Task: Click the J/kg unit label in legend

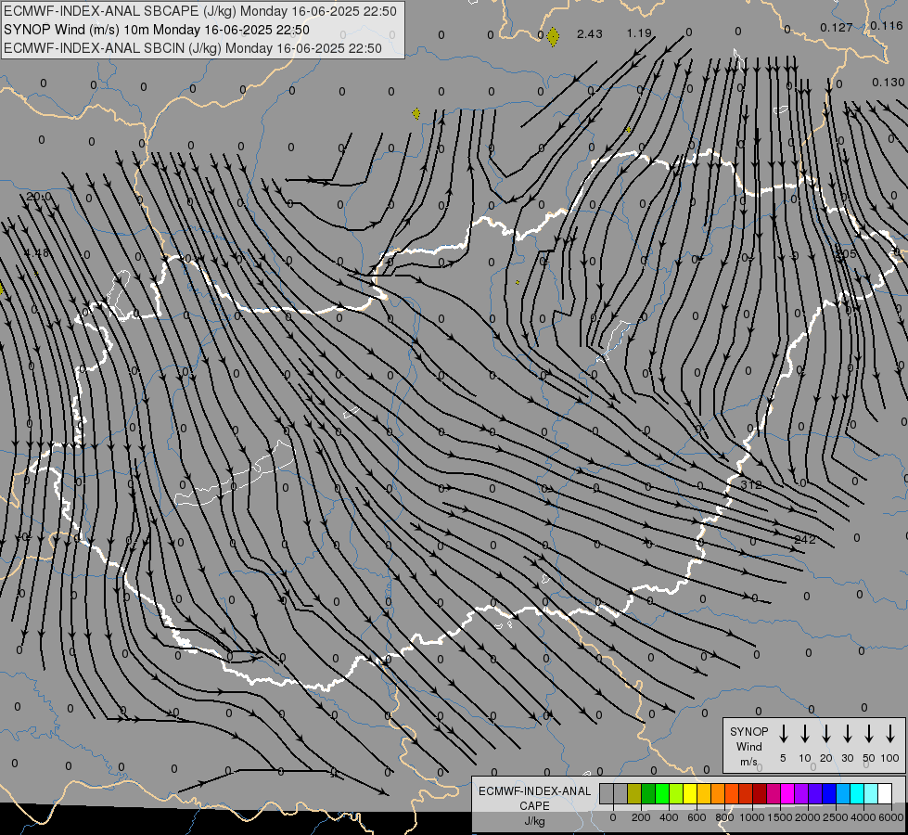Action: click(534, 821)
